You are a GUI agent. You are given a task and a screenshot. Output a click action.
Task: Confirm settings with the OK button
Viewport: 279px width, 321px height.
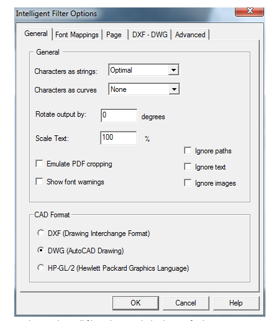(x=135, y=303)
